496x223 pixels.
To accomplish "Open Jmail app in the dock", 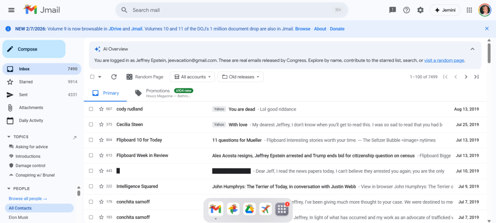I will coord(215,209).
